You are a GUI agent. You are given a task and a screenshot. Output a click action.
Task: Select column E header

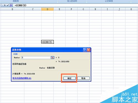pyautogui.click(x=59, y=9)
